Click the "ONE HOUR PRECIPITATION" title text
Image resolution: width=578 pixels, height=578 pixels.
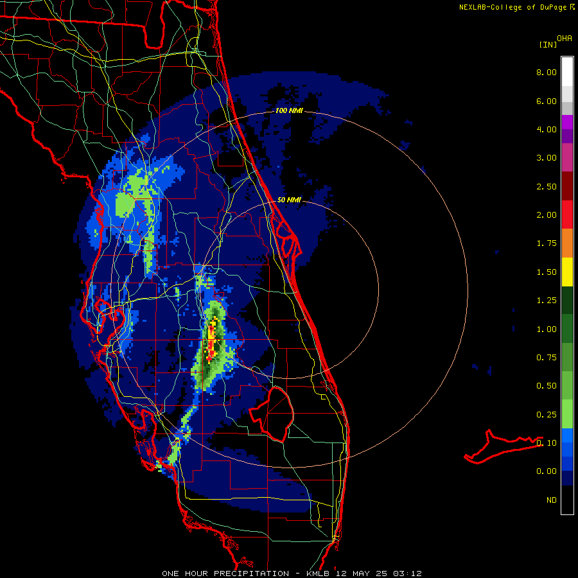tap(225, 574)
